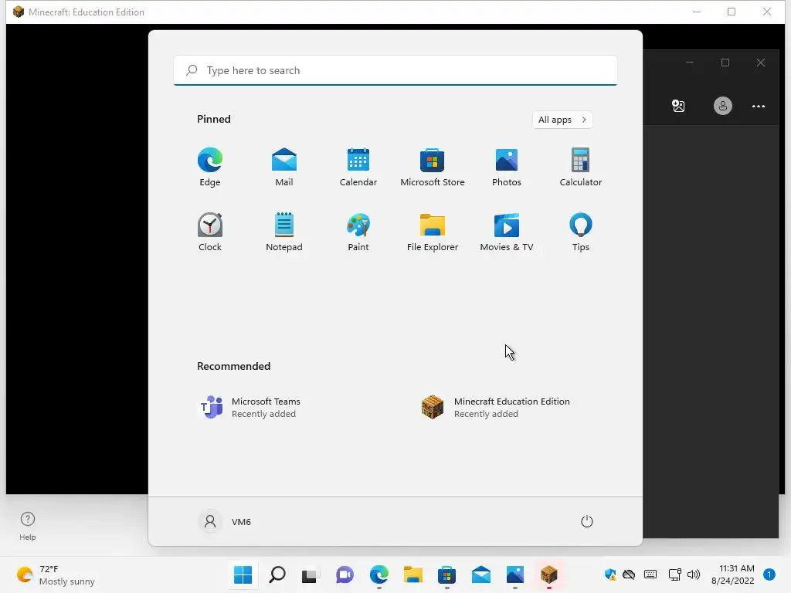Screen dimensions: 791x593
Task: Open the weather widget showing 72°F
Action: (56, 574)
